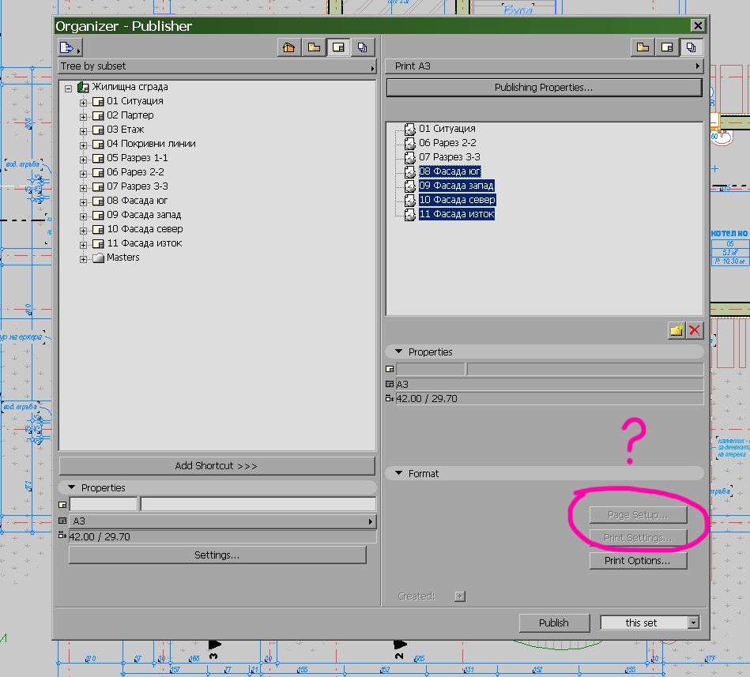Expand the 05 Разрез 1-1 subset

[83, 160]
